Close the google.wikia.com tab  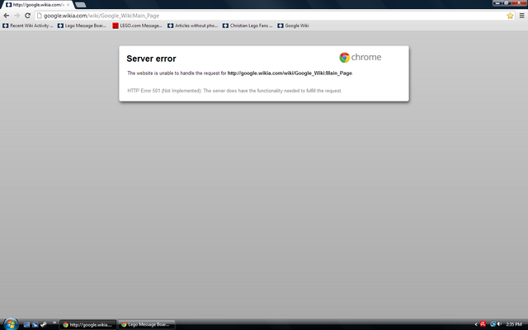[x=68, y=5]
